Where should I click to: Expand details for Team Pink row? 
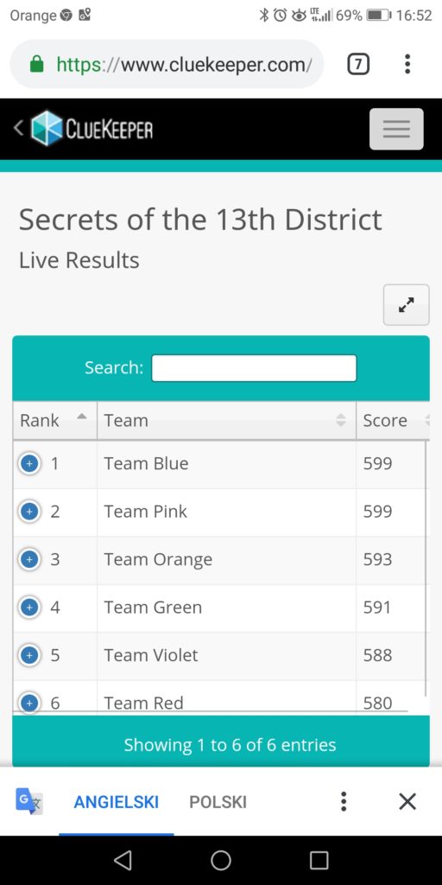[x=30, y=512]
